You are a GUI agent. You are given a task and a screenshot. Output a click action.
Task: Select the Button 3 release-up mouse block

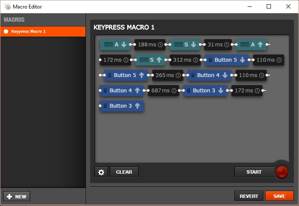[x=122, y=106]
